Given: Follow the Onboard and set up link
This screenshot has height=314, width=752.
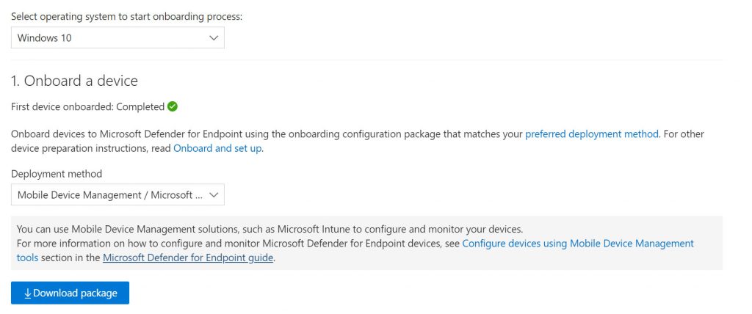Looking at the screenshot, I should 217,148.
